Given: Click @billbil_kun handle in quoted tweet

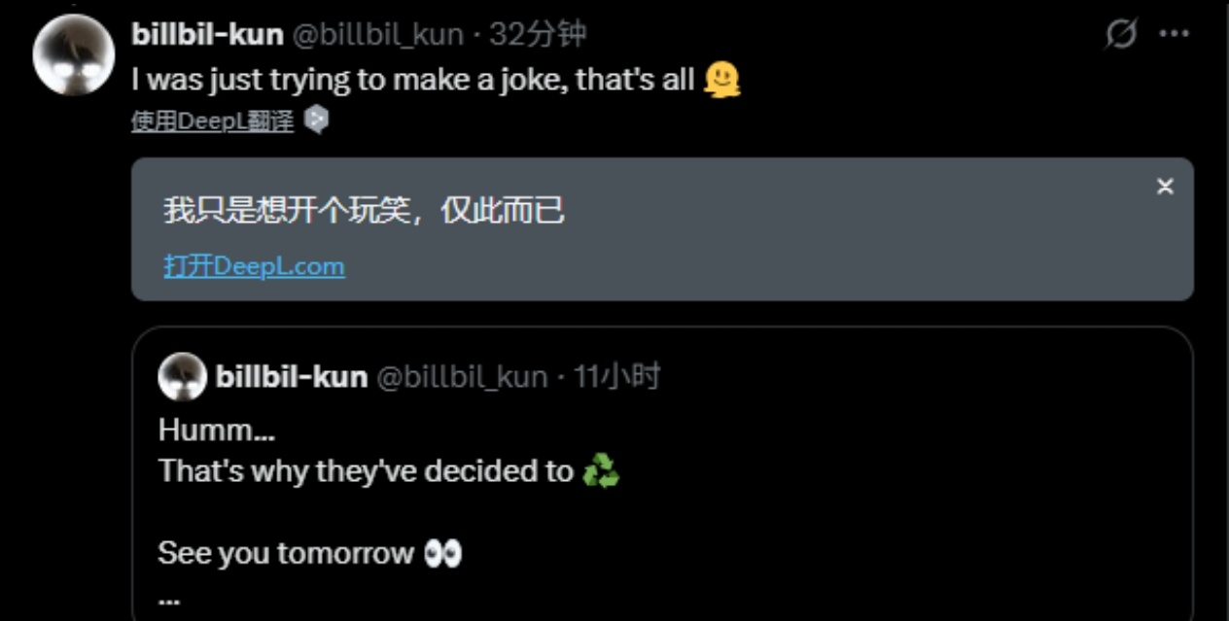Looking at the screenshot, I should [x=461, y=377].
